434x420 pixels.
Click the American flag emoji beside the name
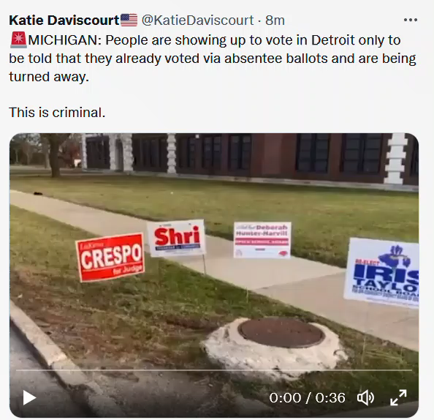pos(129,20)
